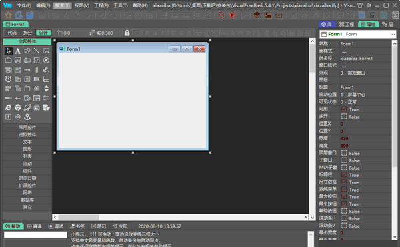Click the help search input field
The width and height of the screenshot is (400, 247).
point(35,235)
